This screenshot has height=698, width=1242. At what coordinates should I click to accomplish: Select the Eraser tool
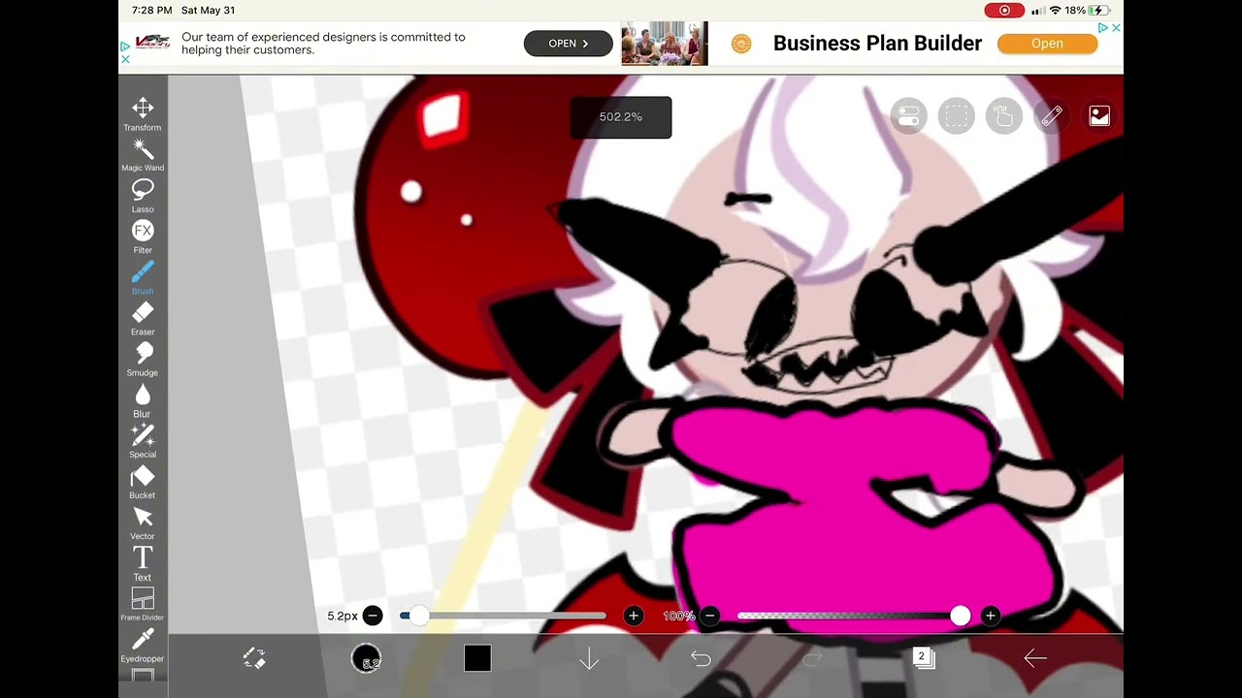pos(143,318)
